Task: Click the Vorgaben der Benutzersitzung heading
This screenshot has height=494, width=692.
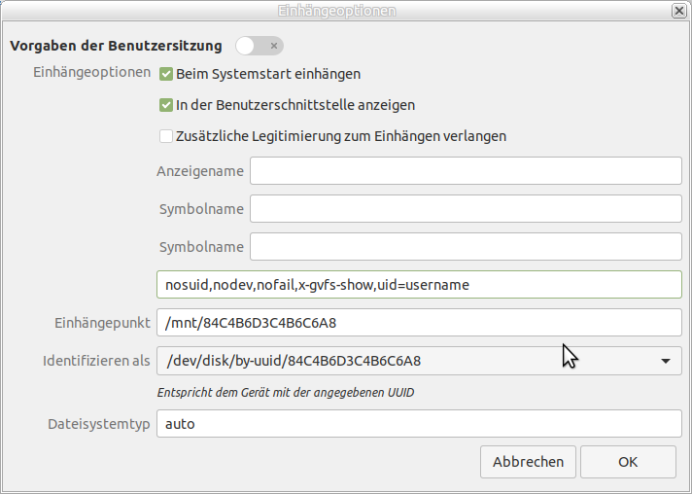Action: point(116,46)
